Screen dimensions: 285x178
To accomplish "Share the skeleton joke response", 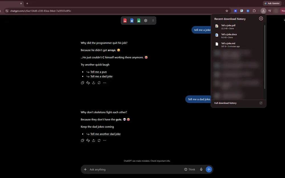I will click(x=93, y=140).
